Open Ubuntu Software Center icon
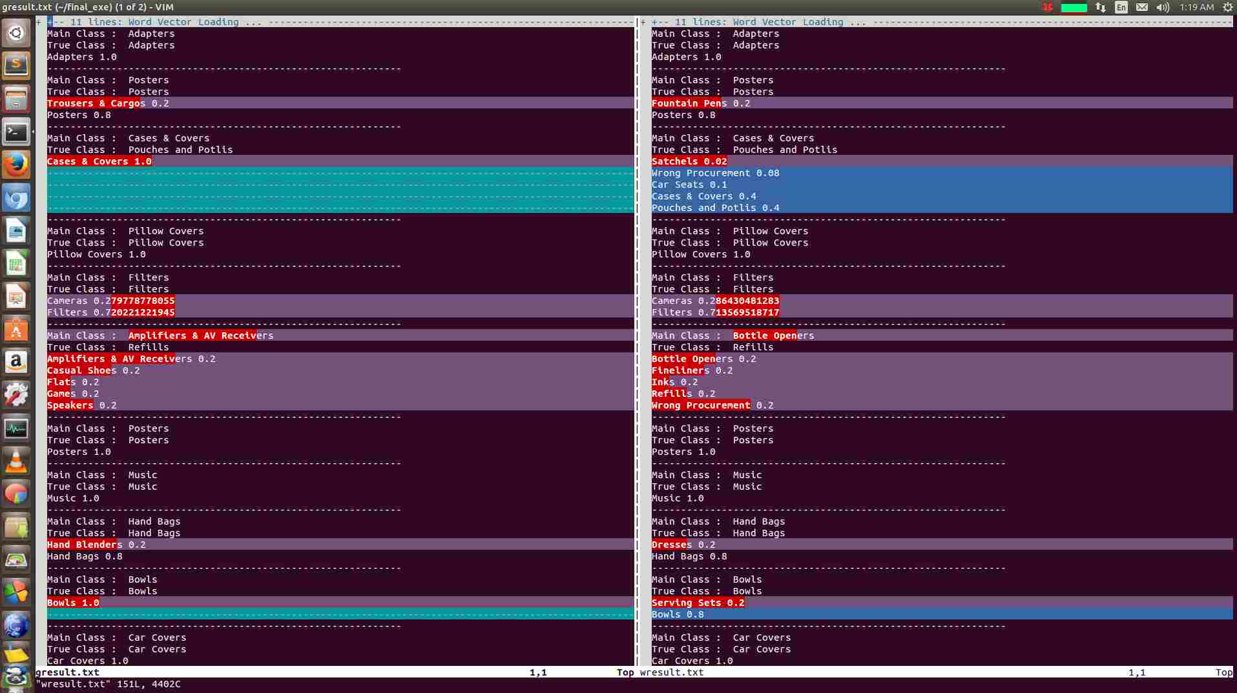The image size is (1237, 693). click(16, 330)
